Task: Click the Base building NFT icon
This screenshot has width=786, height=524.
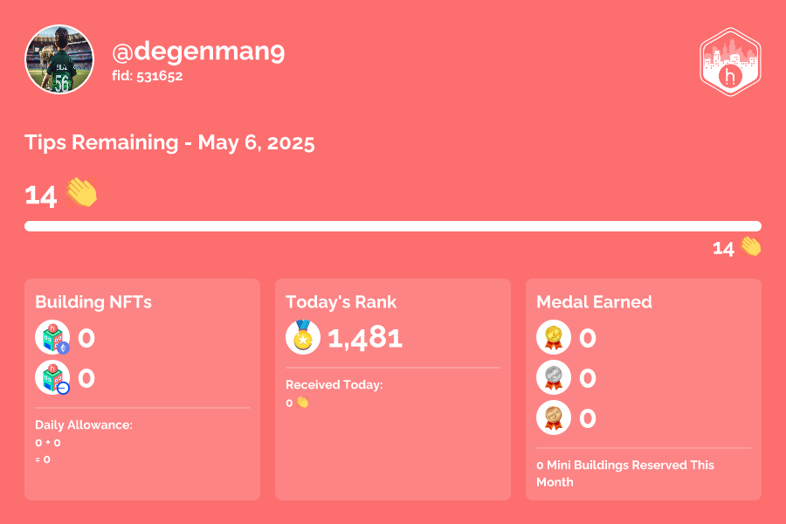Action: [x=52, y=377]
